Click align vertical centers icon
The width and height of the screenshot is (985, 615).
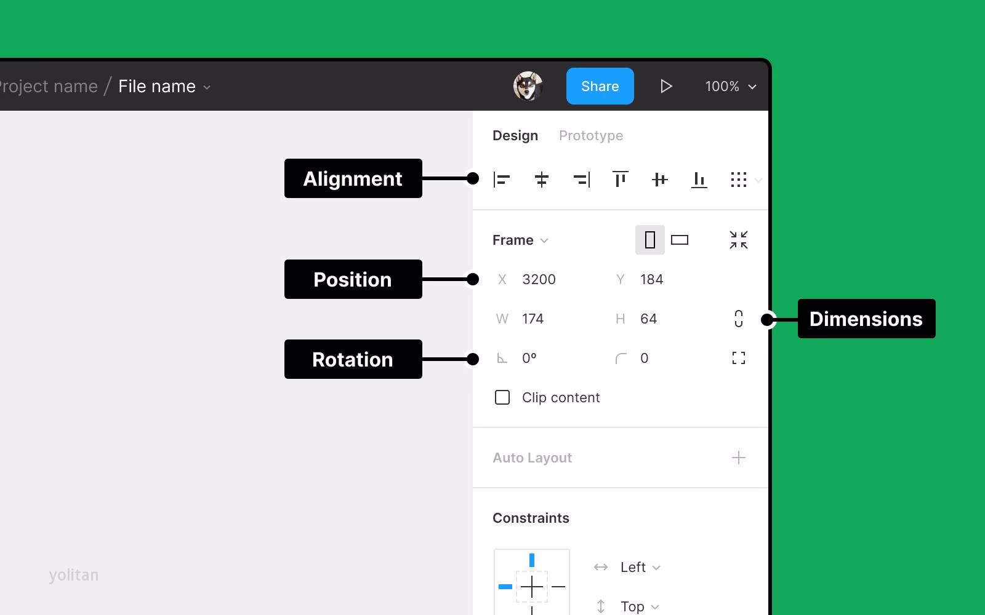click(660, 180)
